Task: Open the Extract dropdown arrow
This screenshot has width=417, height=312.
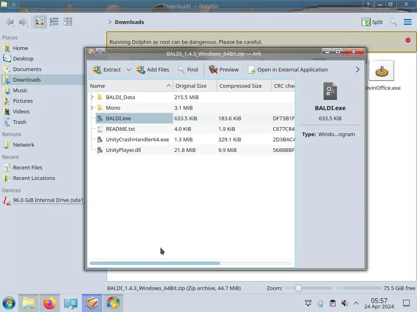Action: tap(128, 69)
